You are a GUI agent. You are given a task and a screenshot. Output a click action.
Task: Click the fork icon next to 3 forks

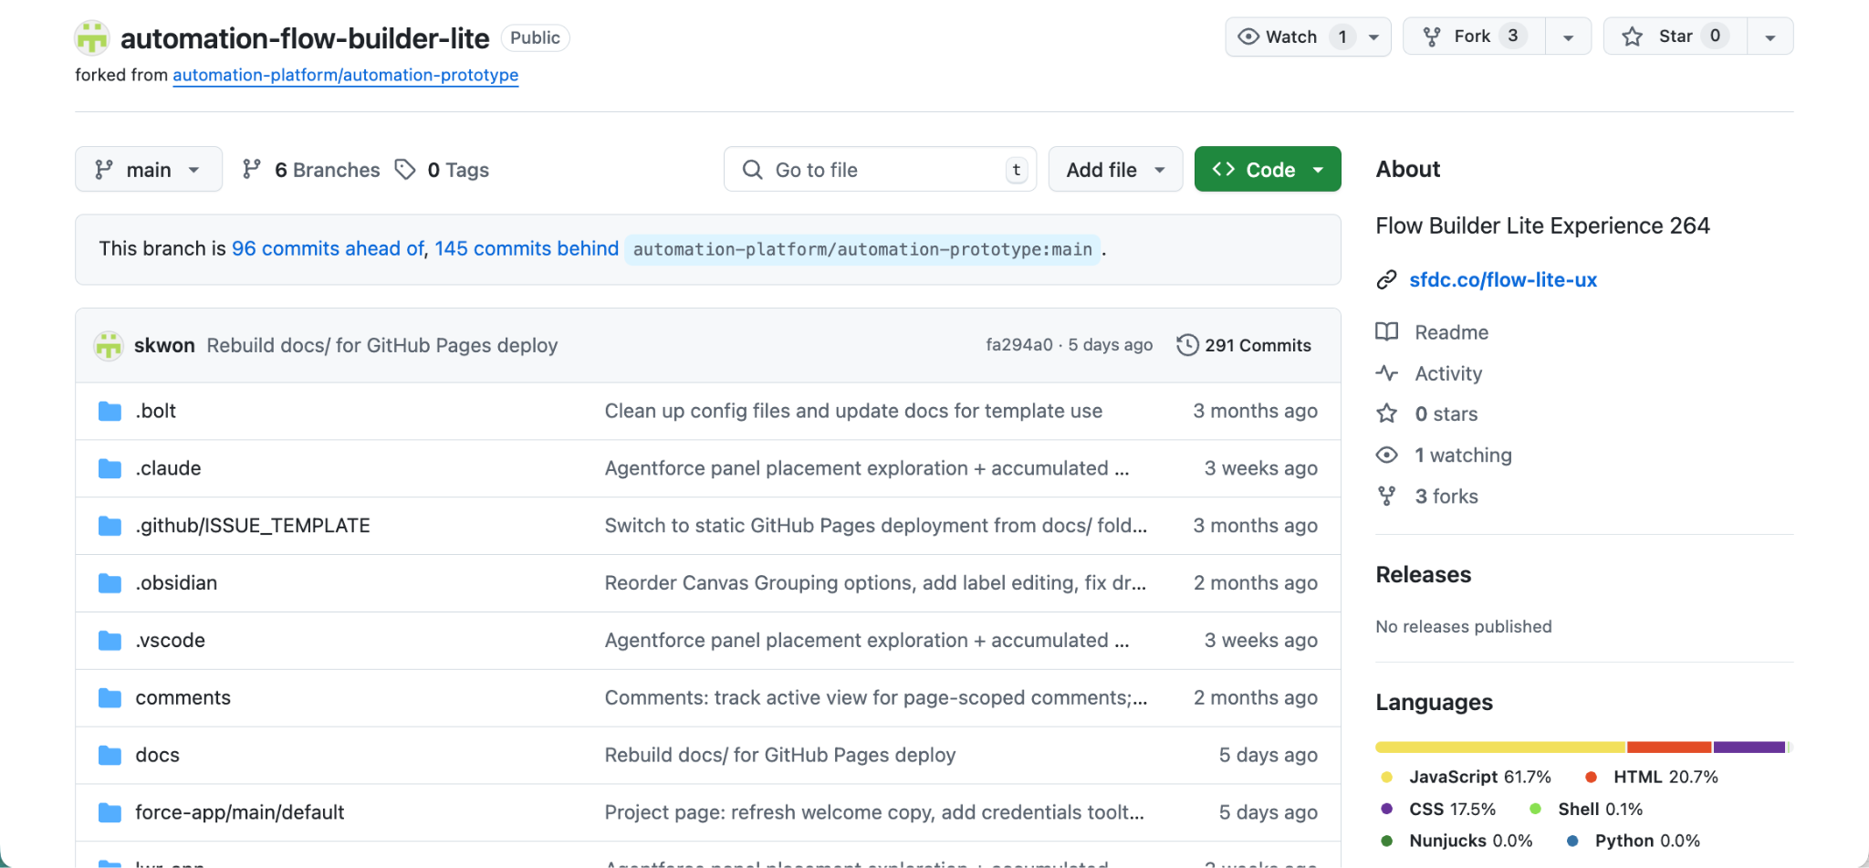pyautogui.click(x=1386, y=496)
